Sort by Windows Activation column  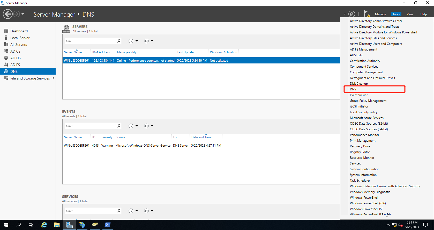(x=223, y=52)
